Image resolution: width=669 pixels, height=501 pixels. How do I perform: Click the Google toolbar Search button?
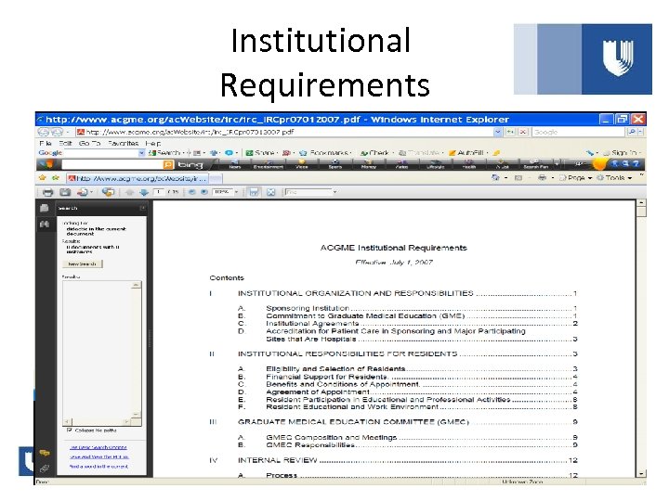pos(164,153)
